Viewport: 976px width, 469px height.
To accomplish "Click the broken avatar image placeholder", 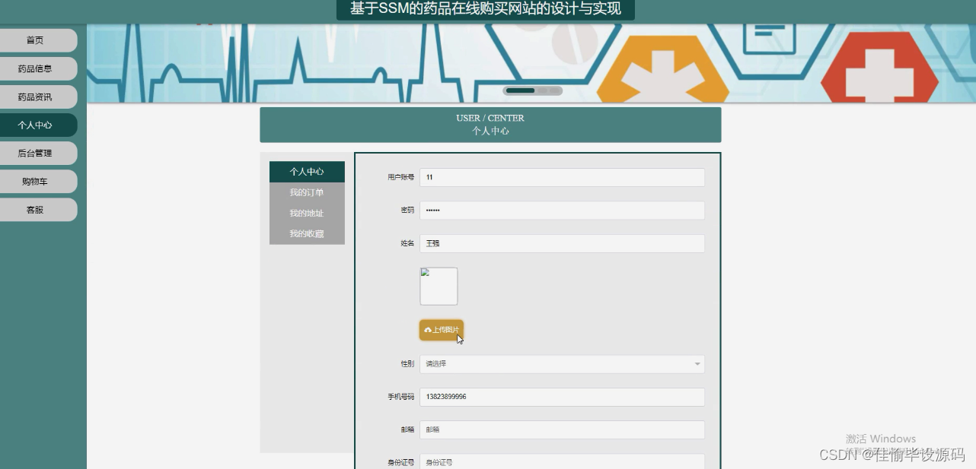I will pos(439,287).
